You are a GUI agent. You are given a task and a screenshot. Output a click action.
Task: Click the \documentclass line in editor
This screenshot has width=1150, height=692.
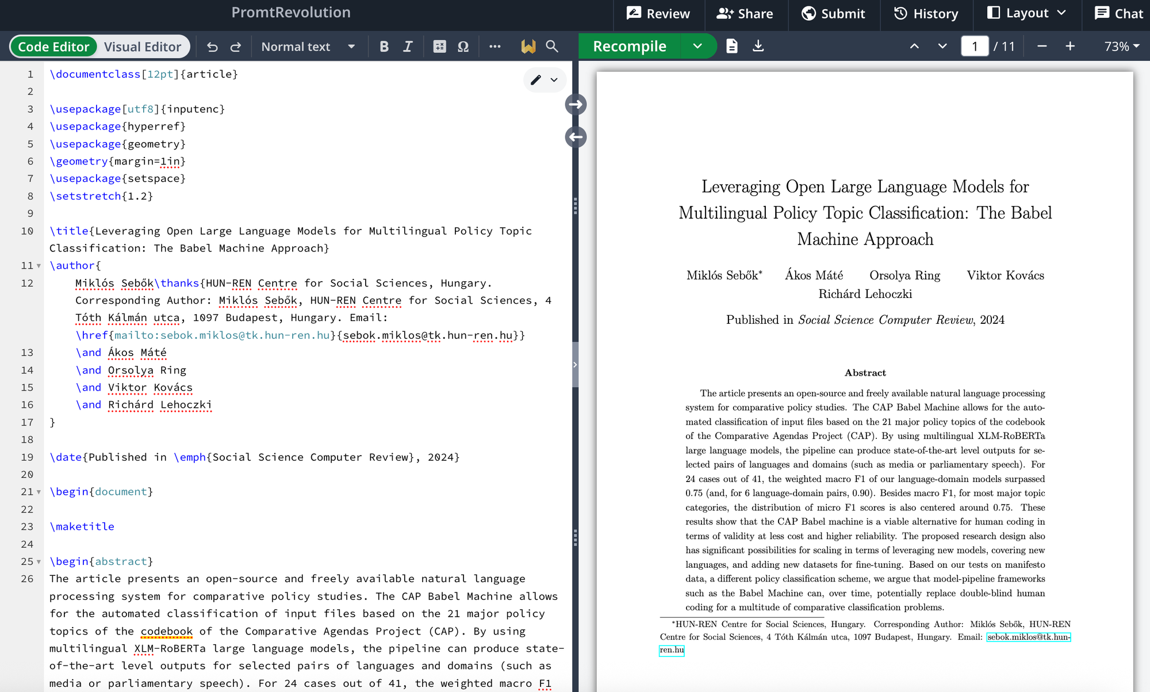click(144, 74)
